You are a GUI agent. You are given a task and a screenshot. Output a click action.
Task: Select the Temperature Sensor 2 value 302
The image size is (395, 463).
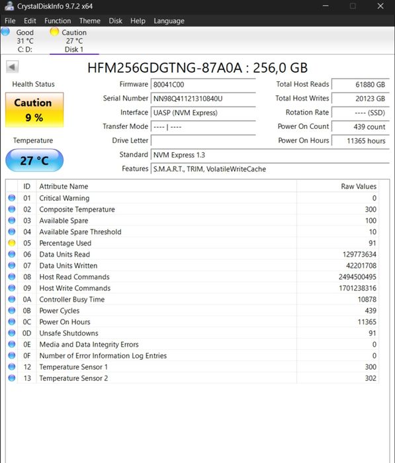tap(371, 378)
